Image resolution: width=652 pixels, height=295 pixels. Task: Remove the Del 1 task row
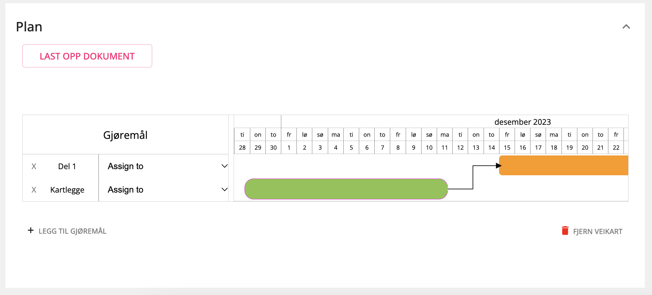[34, 166]
